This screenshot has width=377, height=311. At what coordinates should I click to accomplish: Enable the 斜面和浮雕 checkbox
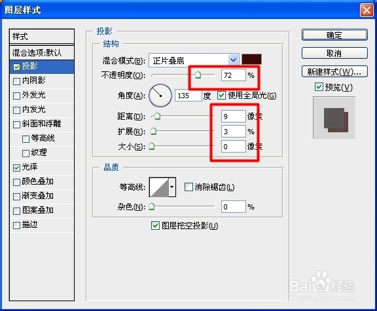coord(16,124)
